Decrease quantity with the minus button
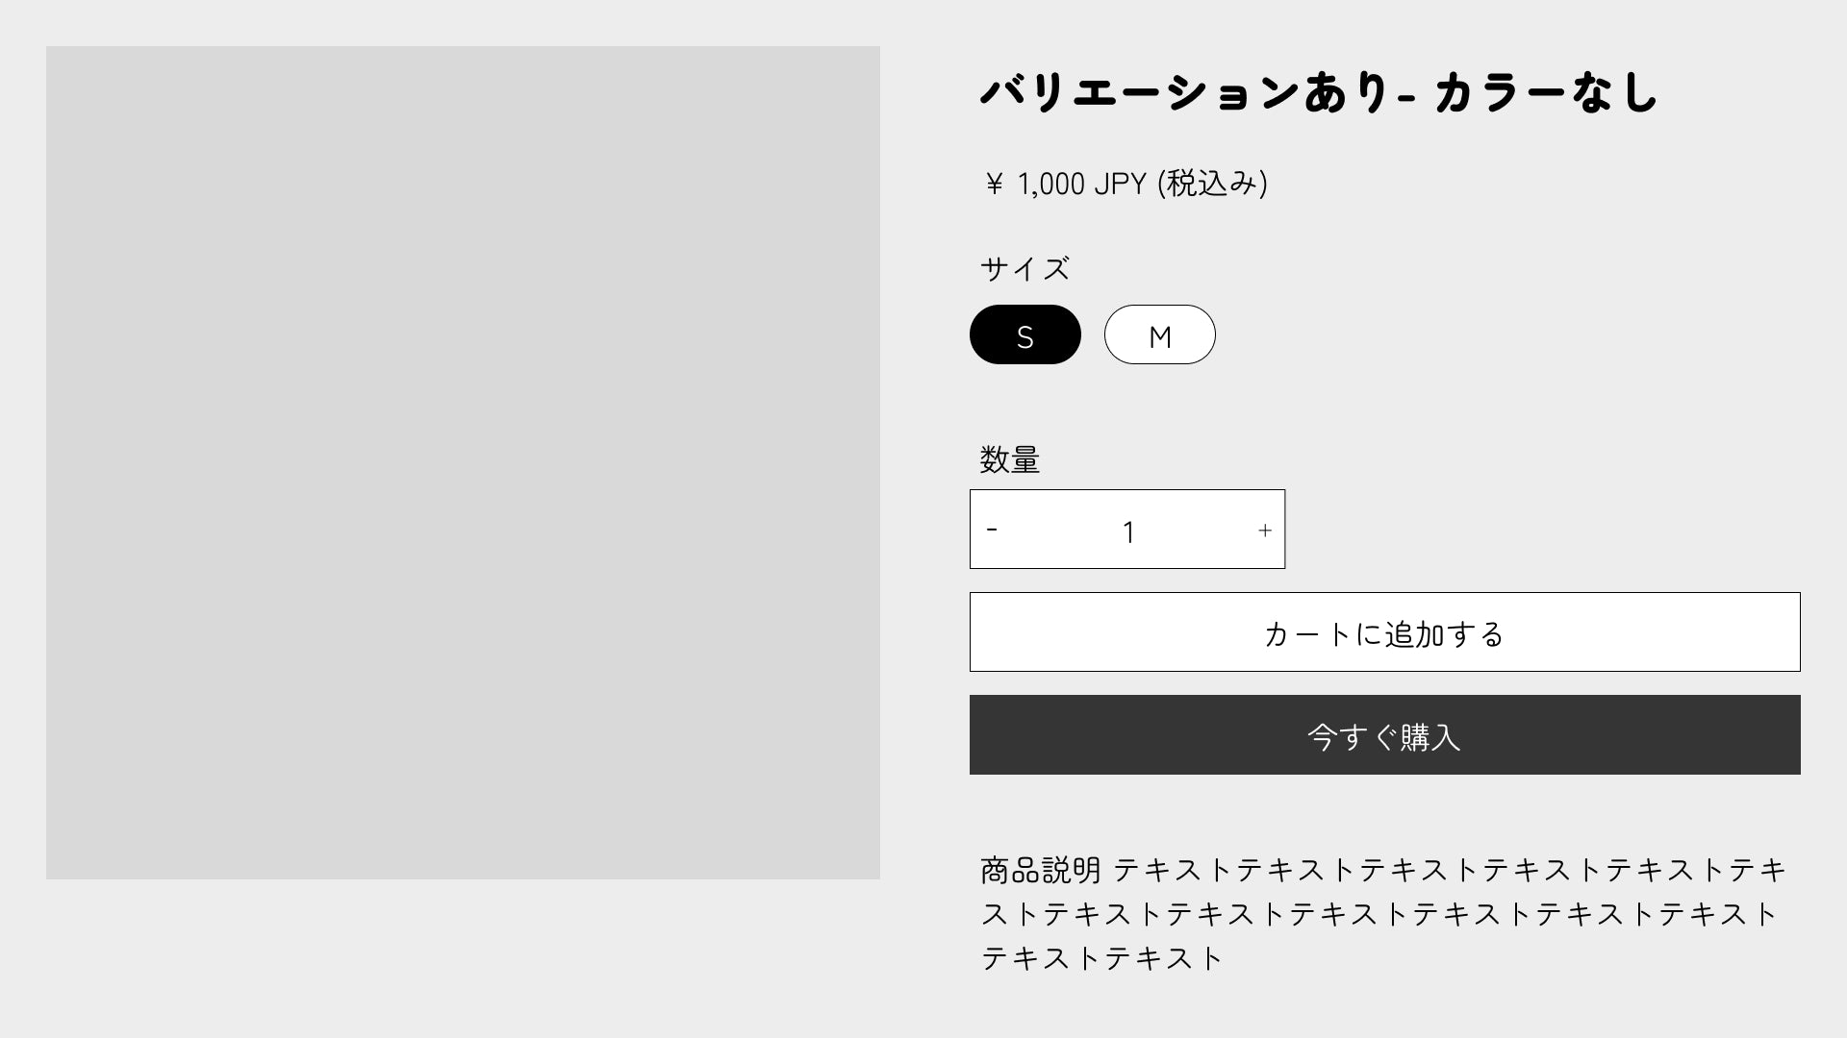Screen dimensions: 1847x1038 click(x=992, y=530)
